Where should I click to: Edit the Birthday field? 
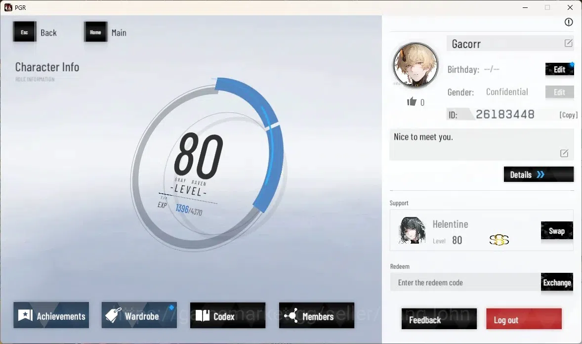(x=559, y=70)
